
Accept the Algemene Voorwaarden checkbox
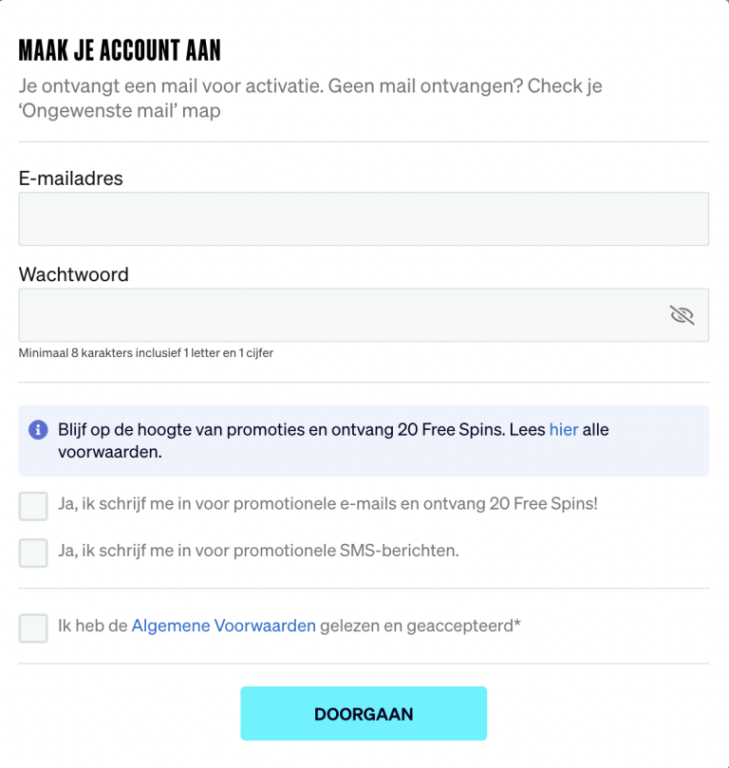[33, 628]
